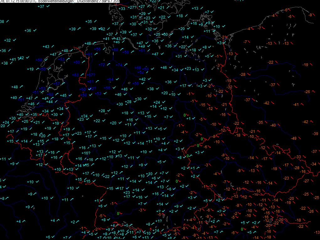320x240 pixels.
Task: Select the +33 value near red border
Action: click(x=122, y=8)
